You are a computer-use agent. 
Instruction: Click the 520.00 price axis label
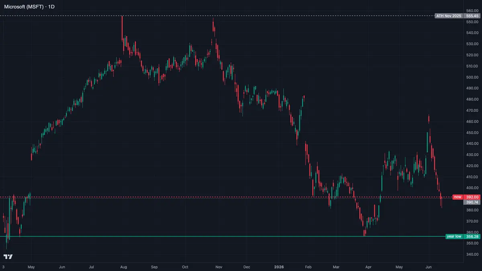[472, 55]
